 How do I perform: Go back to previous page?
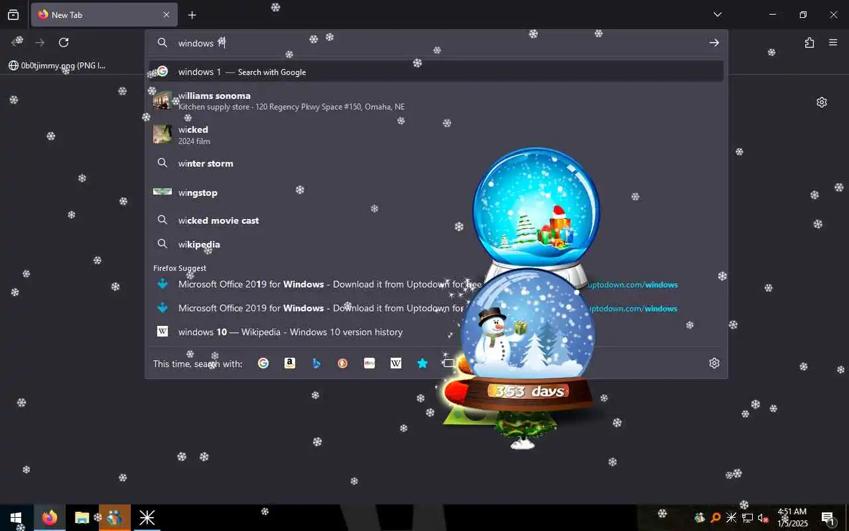click(x=17, y=42)
